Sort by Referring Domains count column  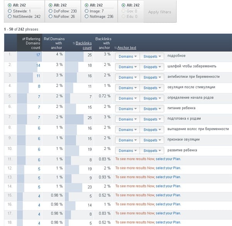(x=30, y=43)
